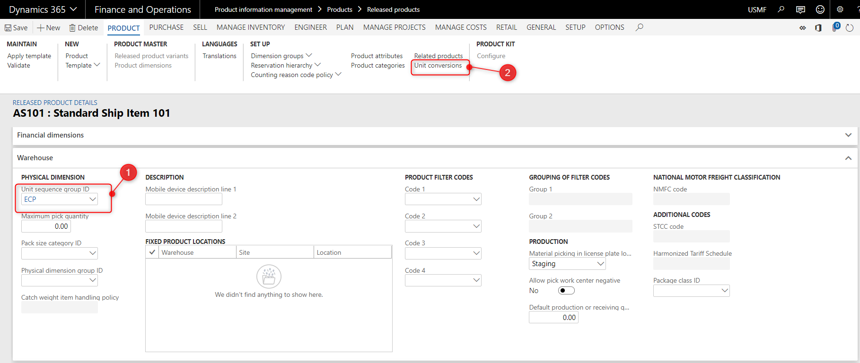Click the smiley feedback icon

[820, 9]
